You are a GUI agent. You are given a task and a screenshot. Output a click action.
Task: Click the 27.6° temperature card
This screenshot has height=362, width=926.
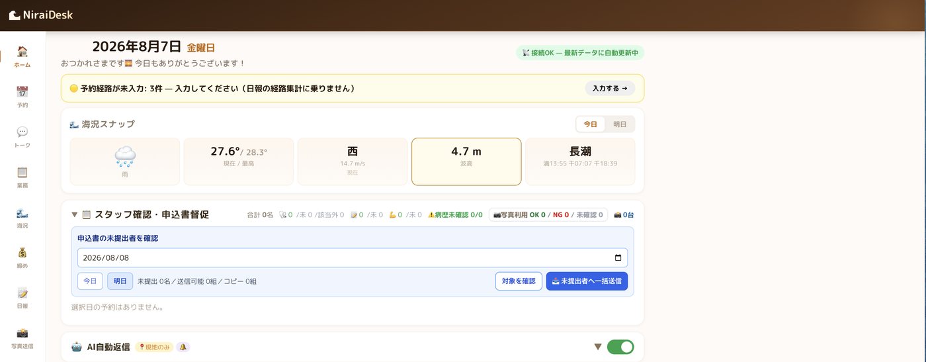point(239,161)
